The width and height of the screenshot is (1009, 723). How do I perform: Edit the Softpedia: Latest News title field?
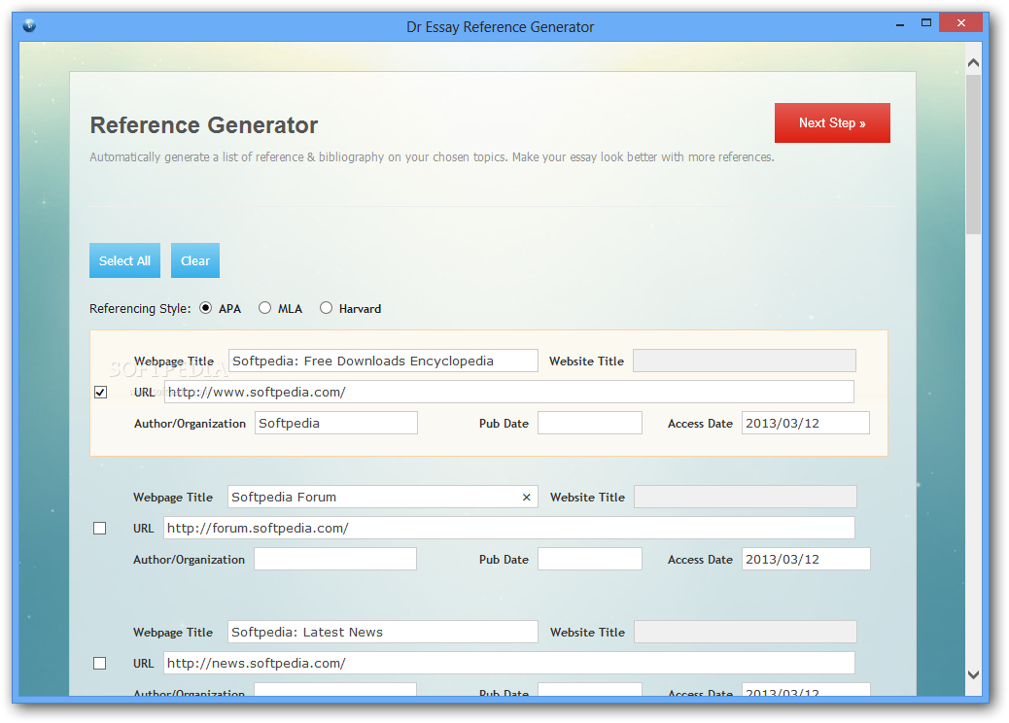point(383,632)
